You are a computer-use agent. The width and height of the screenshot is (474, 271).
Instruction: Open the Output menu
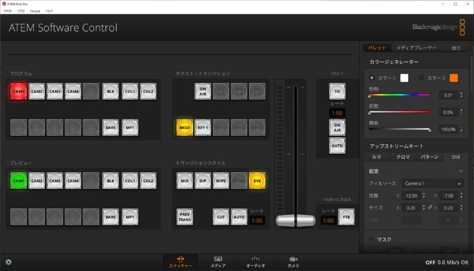coord(35,11)
